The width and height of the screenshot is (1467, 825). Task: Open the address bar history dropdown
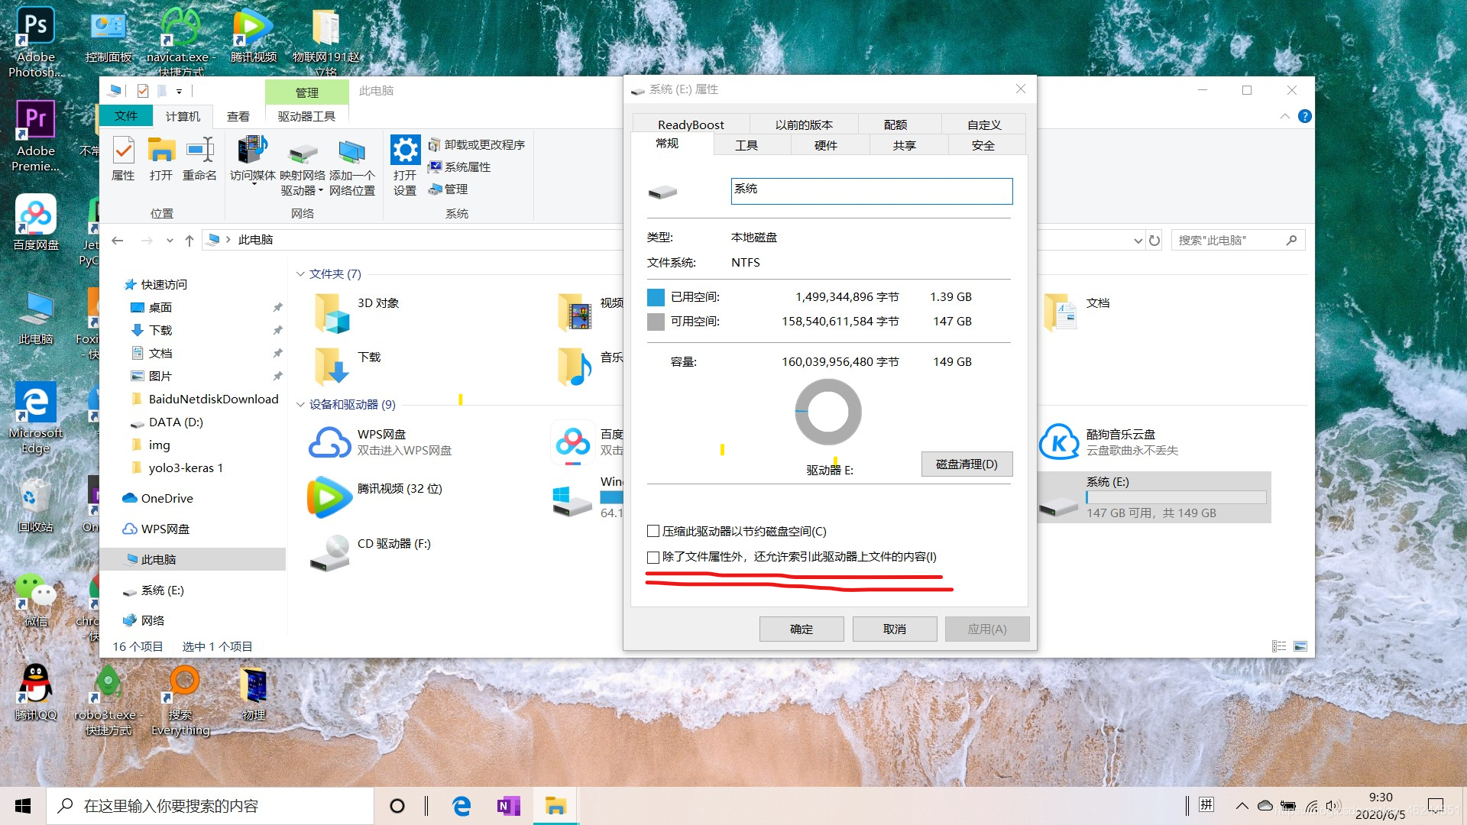pyautogui.click(x=1138, y=241)
